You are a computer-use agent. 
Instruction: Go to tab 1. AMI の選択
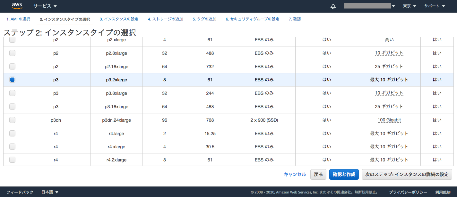[18, 19]
